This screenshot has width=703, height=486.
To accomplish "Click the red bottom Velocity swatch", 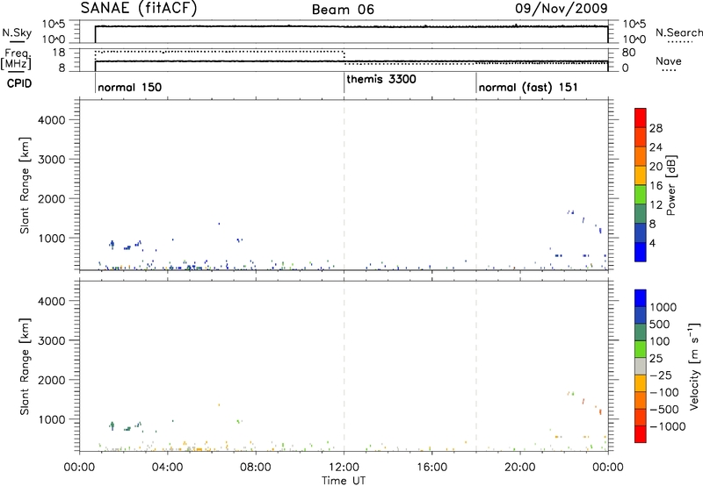I will tap(641, 434).
